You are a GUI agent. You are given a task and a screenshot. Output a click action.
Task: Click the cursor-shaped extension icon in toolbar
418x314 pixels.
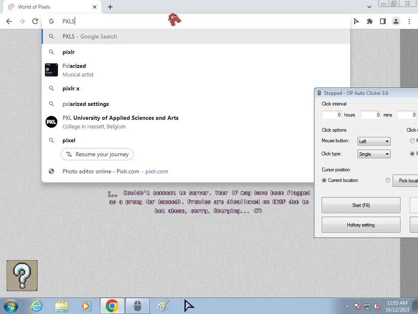pos(356,21)
